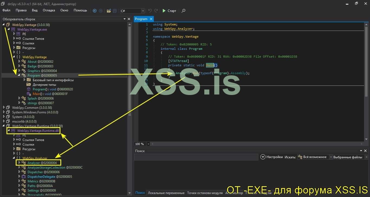Click the folder icon beside Дочерние типы
This screenshot has height=197, width=370.
tap(29, 85)
